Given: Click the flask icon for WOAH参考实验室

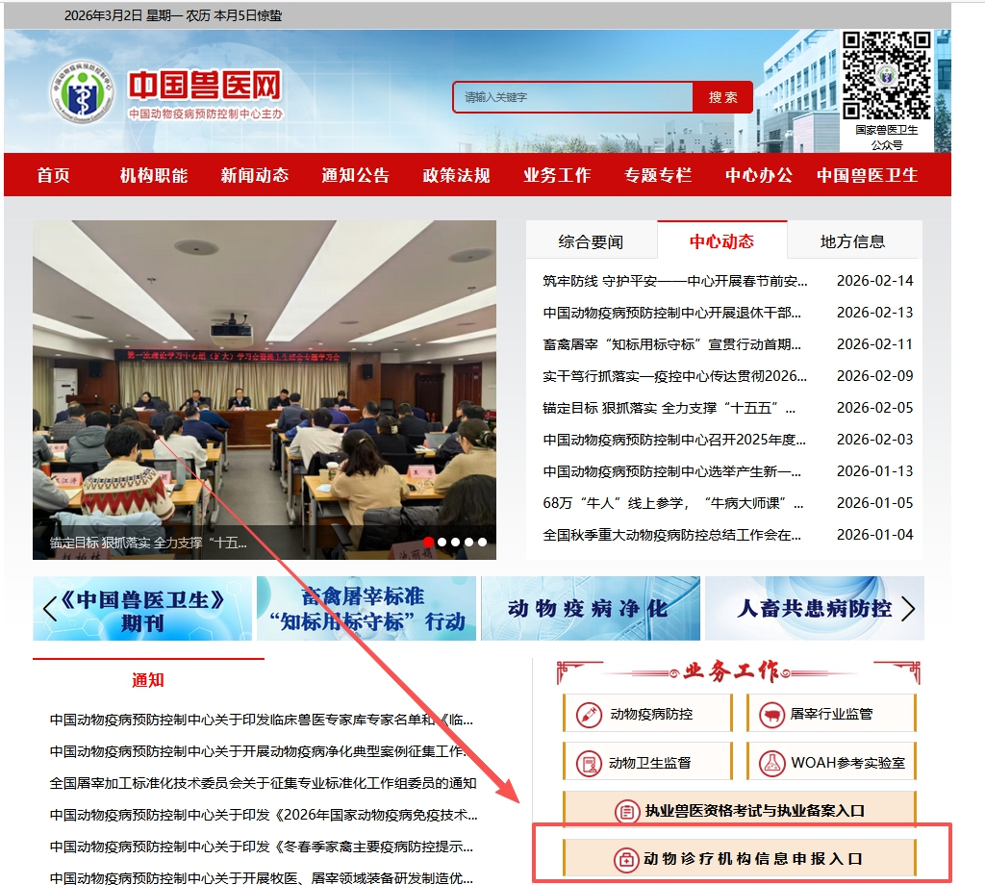Looking at the screenshot, I should pyautogui.click(x=771, y=763).
